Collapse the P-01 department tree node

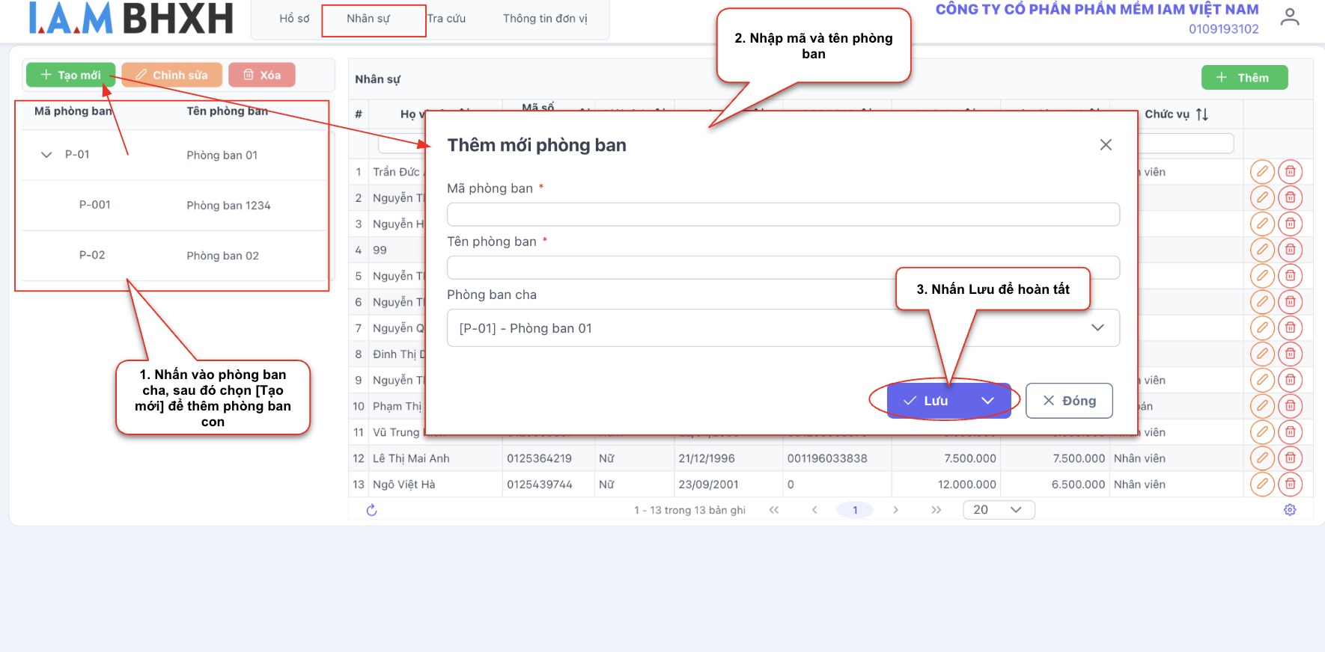click(x=46, y=155)
